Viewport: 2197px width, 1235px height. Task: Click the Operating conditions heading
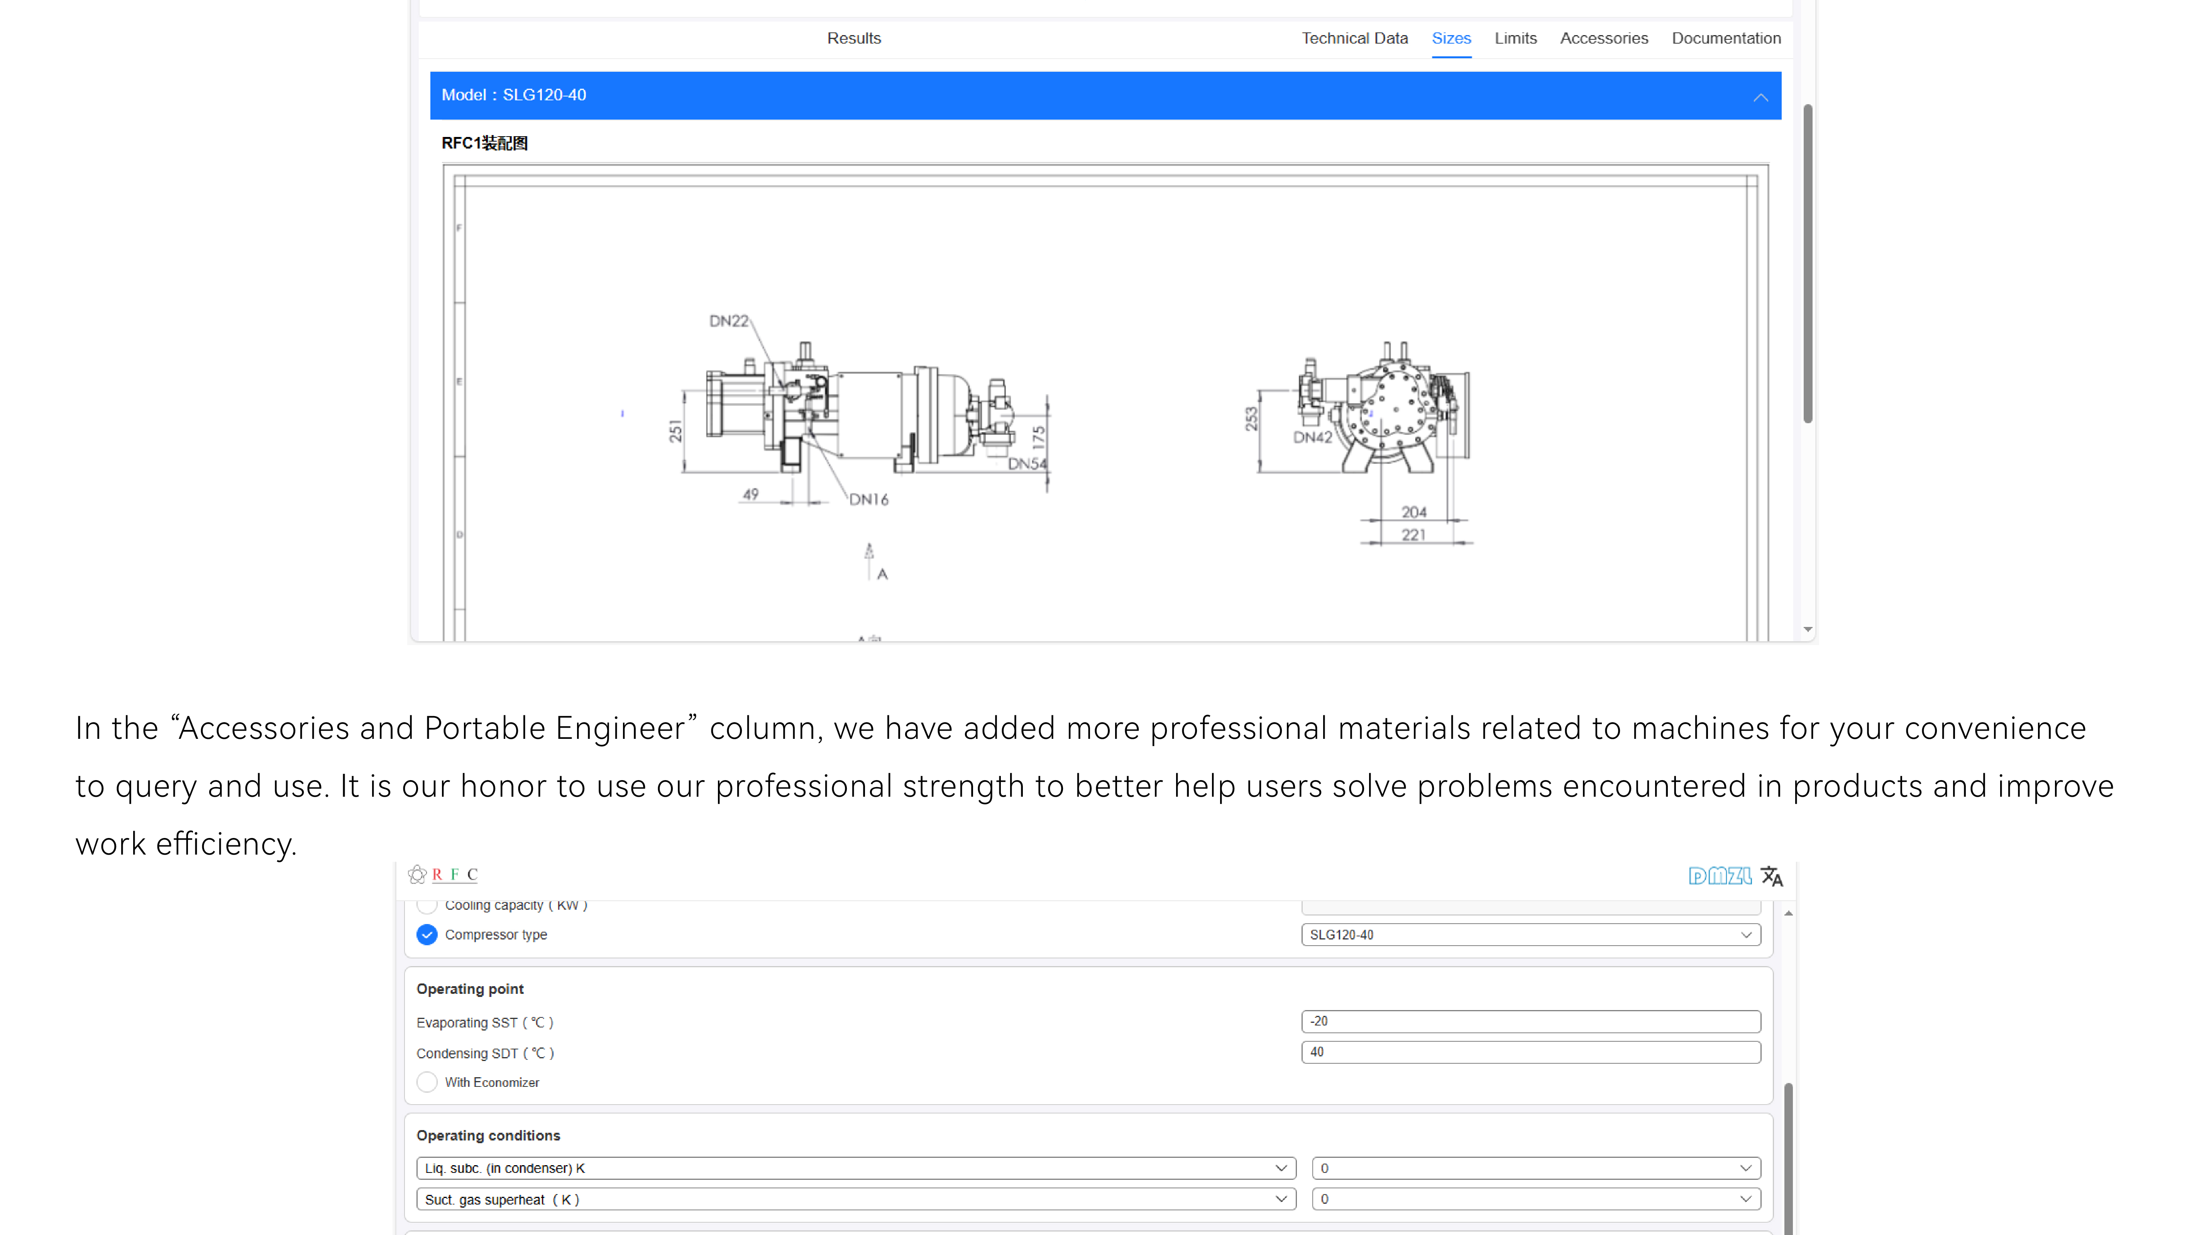click(488, 1135)
